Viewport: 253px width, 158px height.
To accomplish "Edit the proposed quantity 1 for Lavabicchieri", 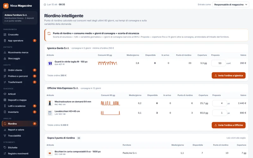I will point(219,113).
